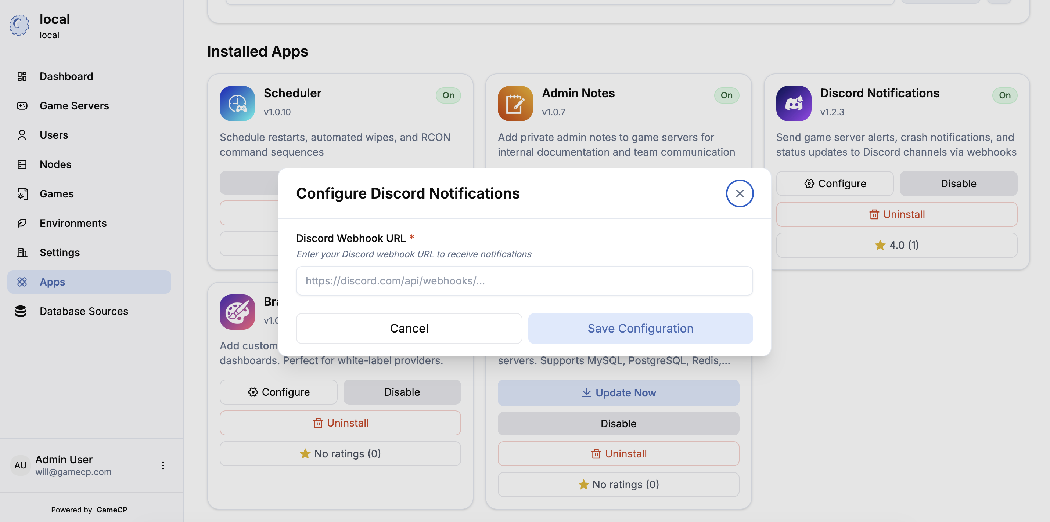The image size is (1050, 522).
Task: Click the Scheduler app icon
Action: [237, 103]
